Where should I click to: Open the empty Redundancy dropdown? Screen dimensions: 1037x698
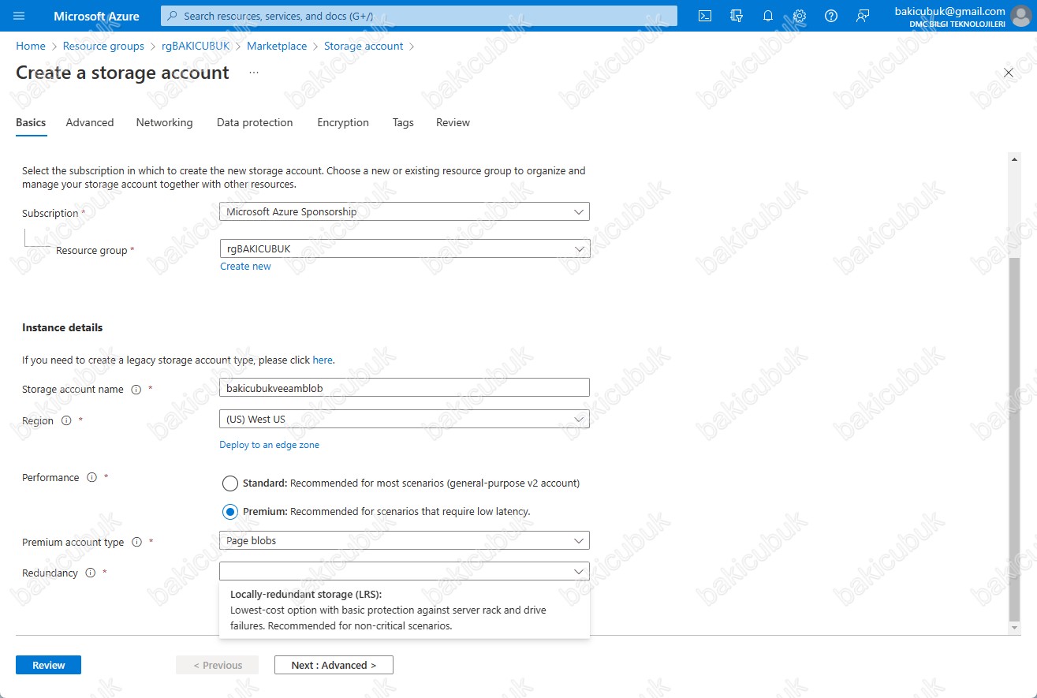[405, 571]
